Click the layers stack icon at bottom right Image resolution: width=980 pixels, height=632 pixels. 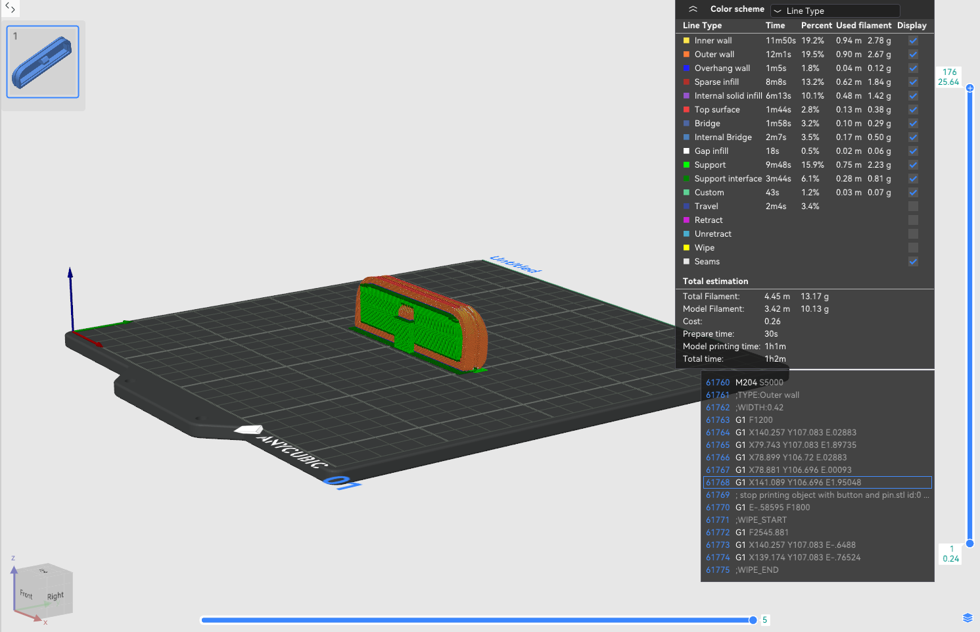point(968,618)
